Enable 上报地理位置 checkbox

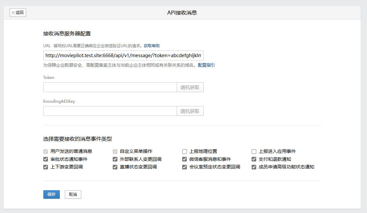tap(184, 152)
